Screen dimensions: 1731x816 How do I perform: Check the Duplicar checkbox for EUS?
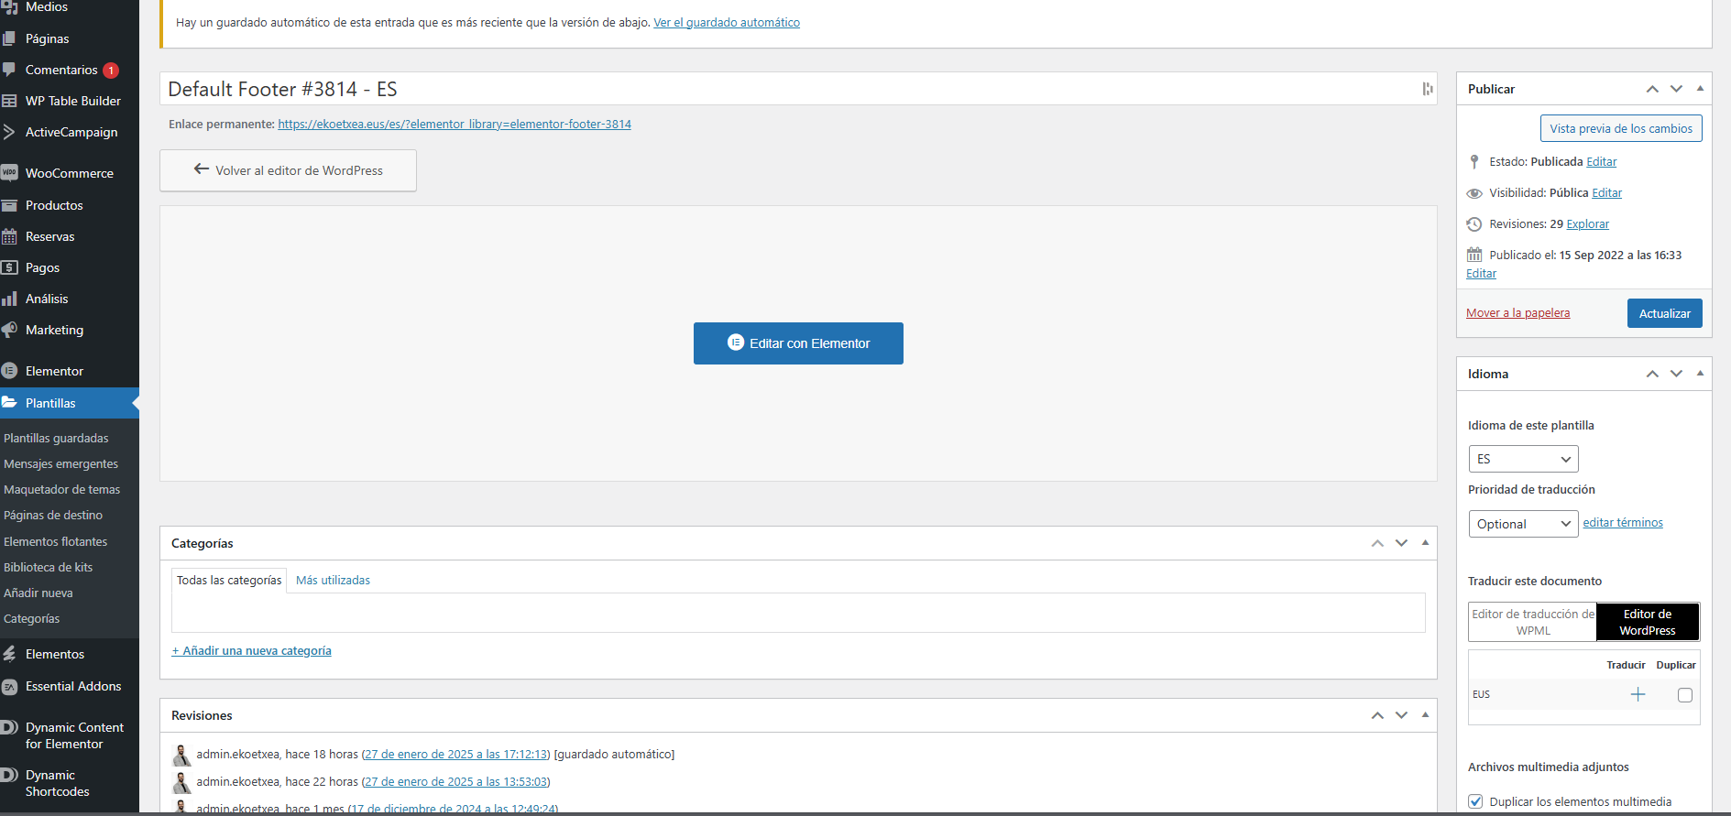(x=1684, y=695)
